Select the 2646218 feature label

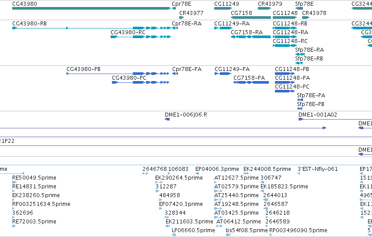tap(278, 213)
